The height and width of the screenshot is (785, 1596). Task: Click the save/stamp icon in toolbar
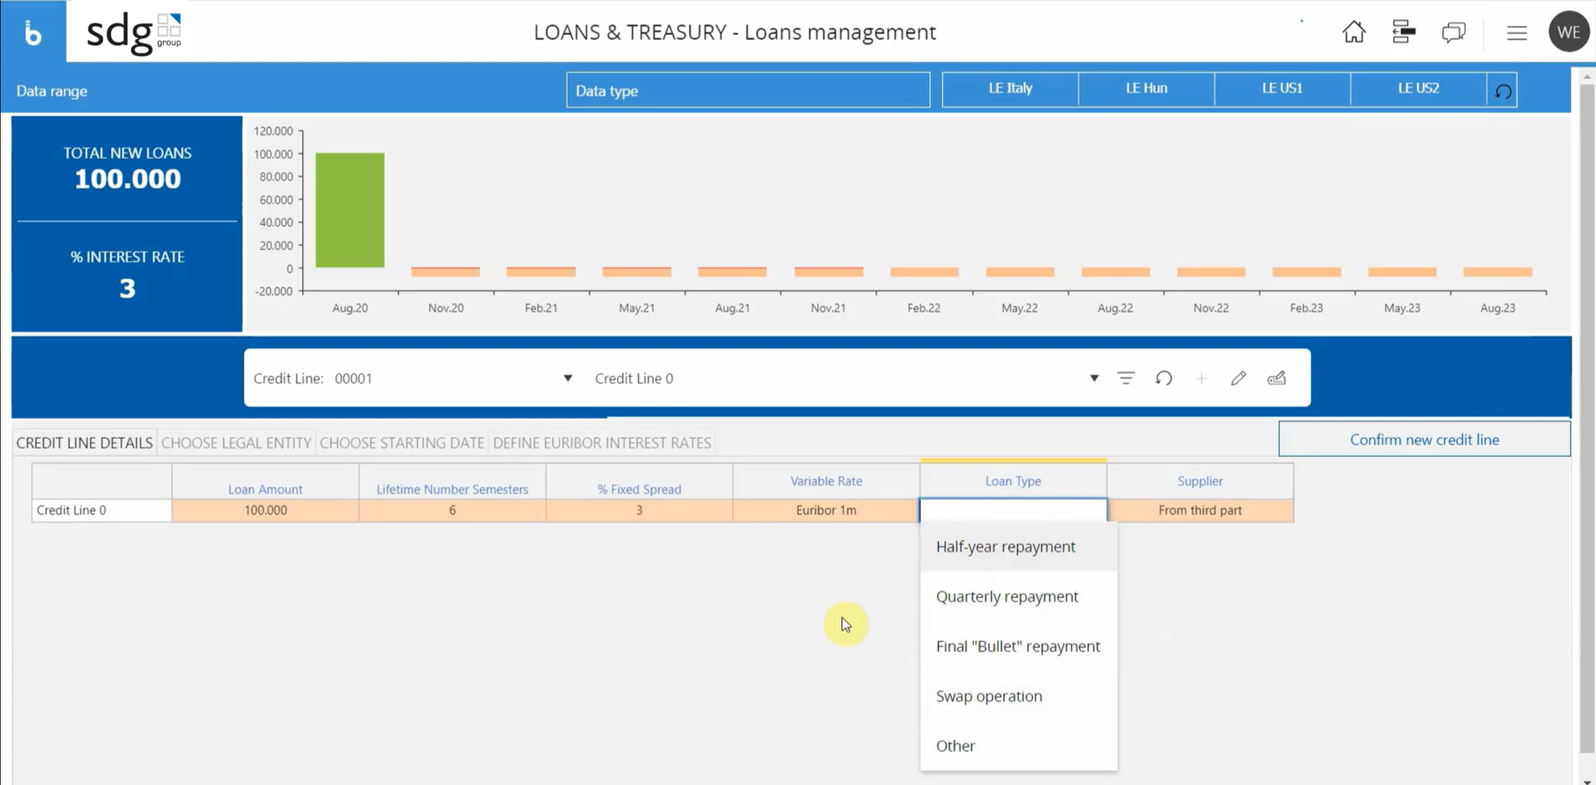pos(1278,377)
